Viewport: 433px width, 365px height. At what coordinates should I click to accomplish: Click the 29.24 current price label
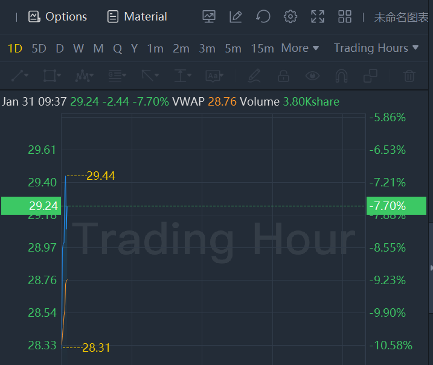30,206
